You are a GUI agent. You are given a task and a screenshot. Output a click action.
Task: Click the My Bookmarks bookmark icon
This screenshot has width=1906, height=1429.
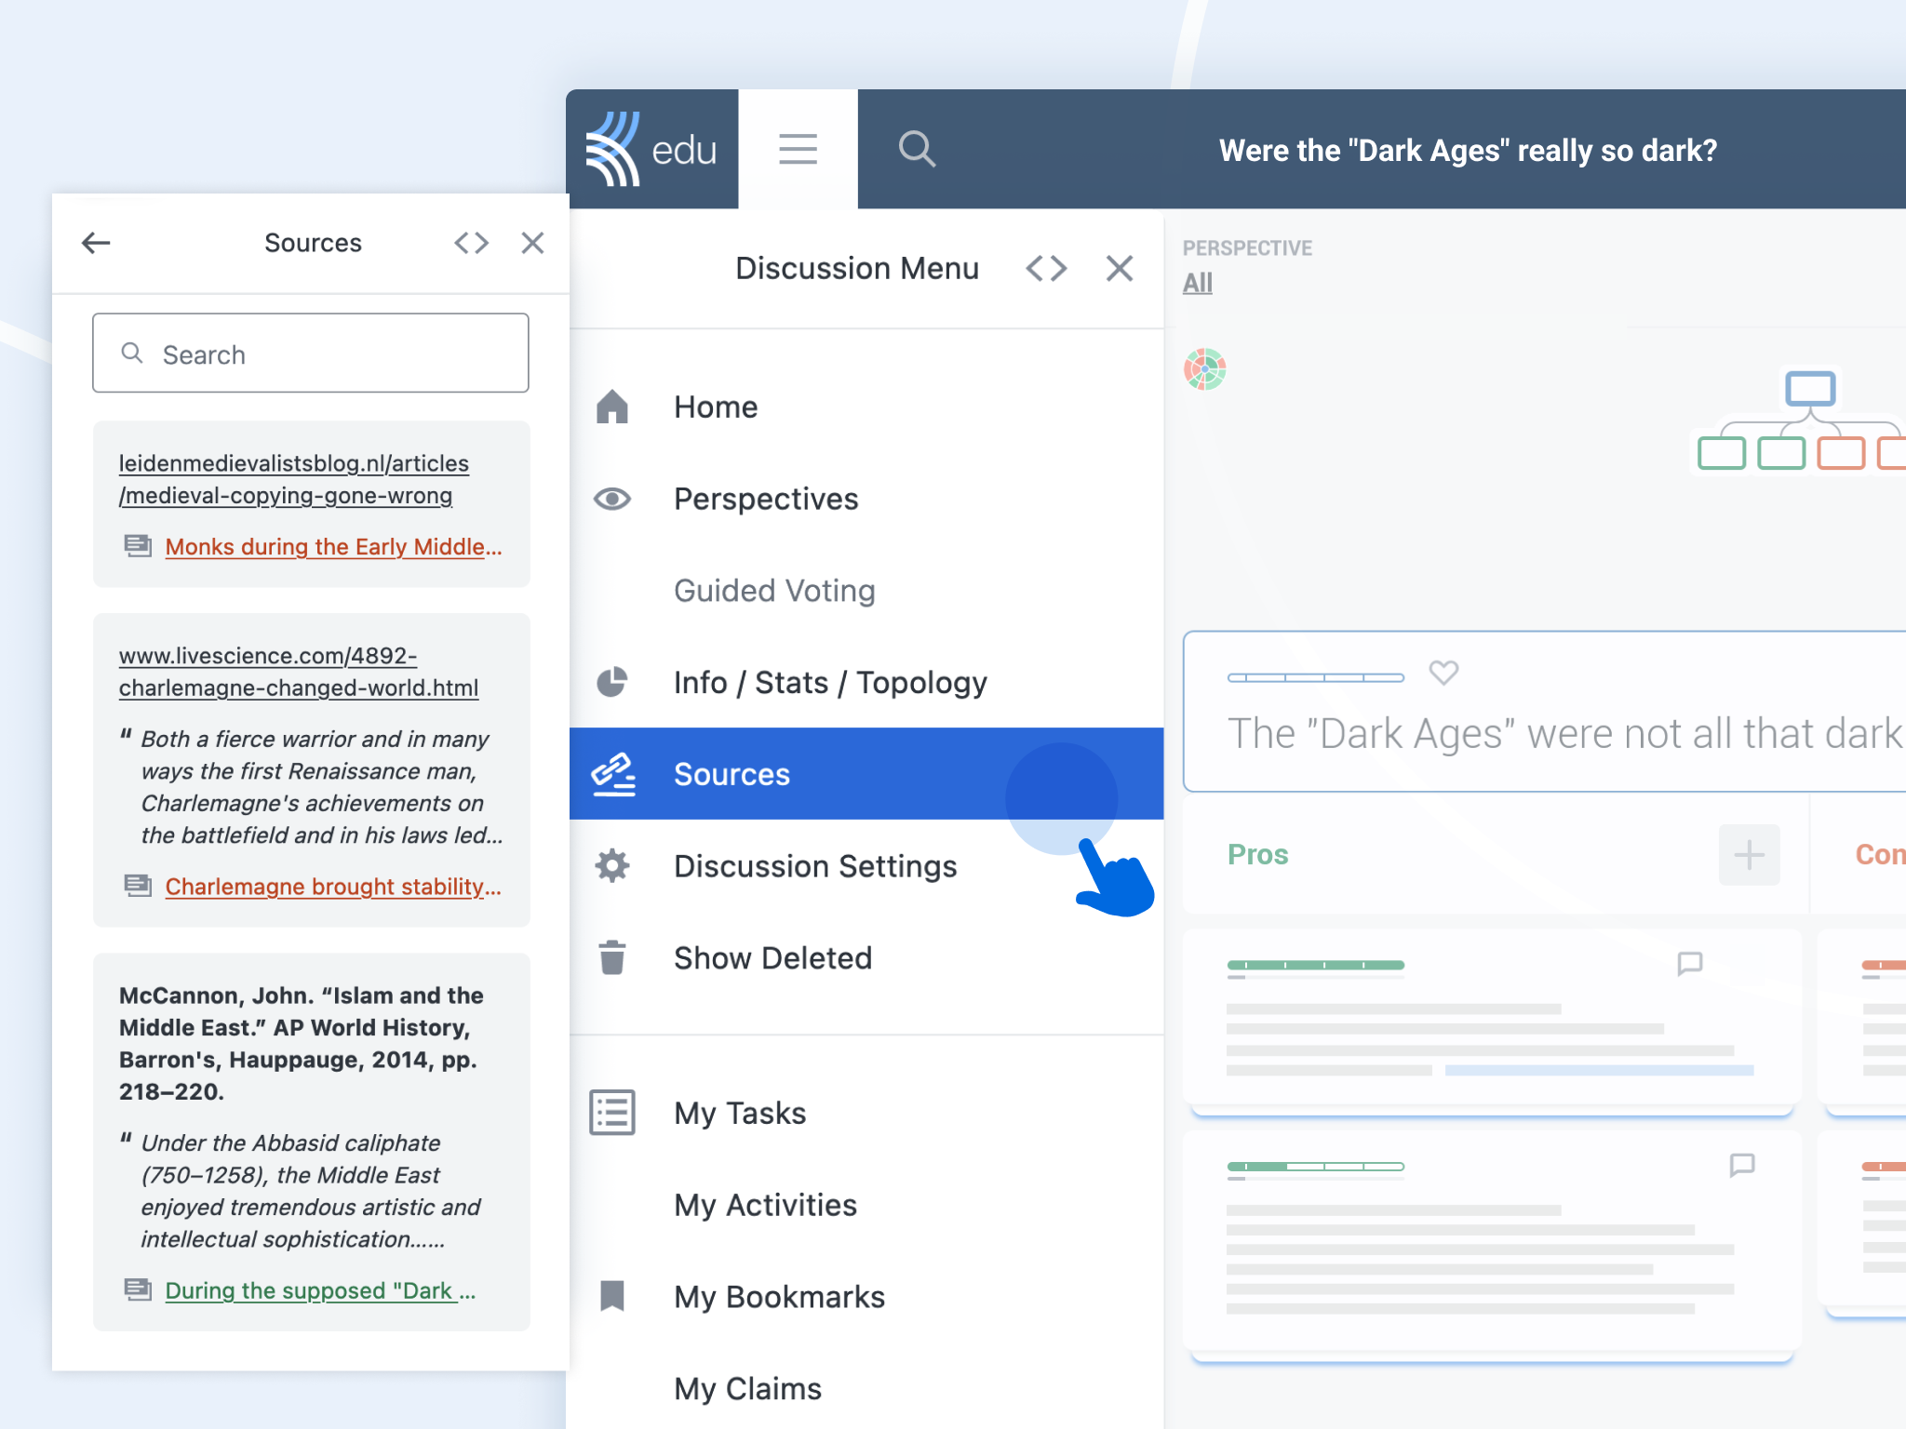(x=612, y=1297)
